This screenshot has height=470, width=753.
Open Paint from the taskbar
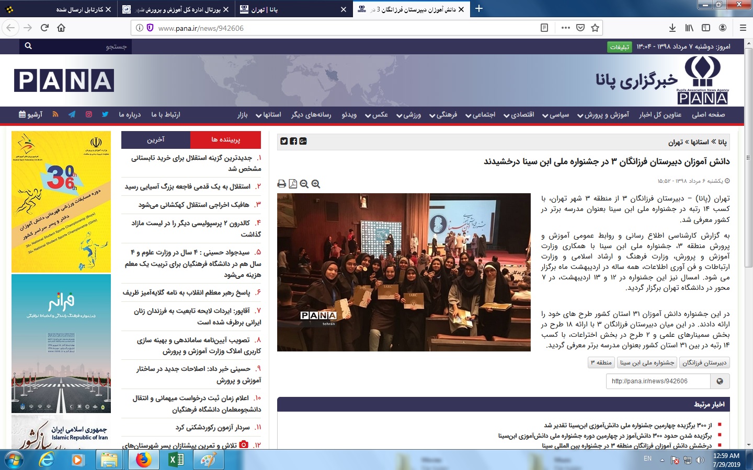(x=208, y=460)
